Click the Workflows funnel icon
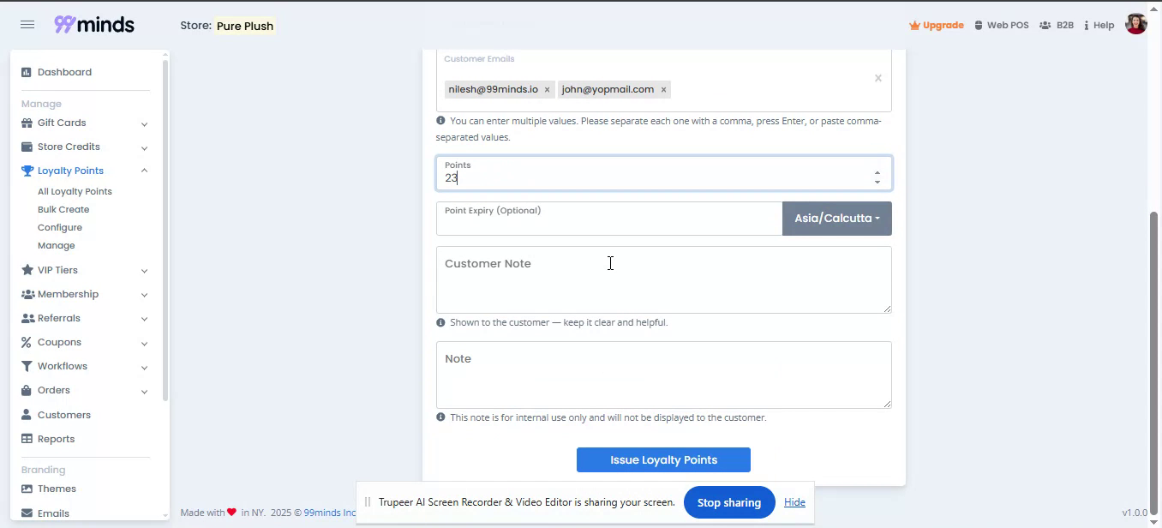Screen dimensions: 1162x528 [27, 366]
